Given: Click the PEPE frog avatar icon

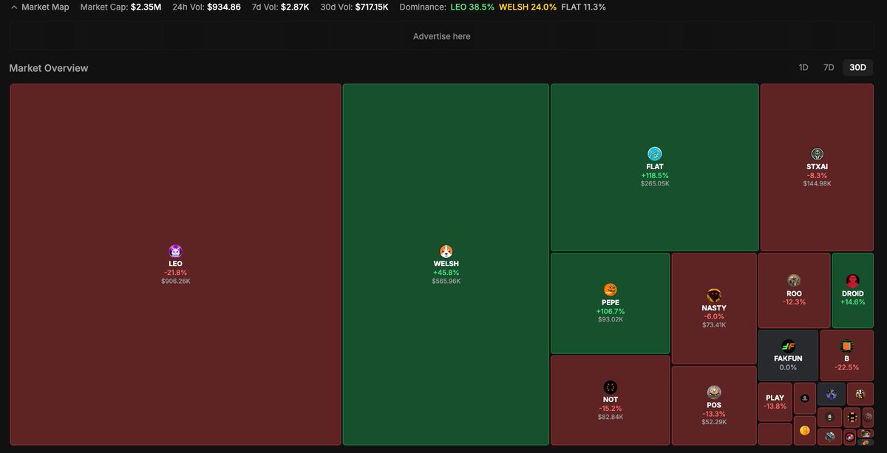Looking at the screenshot, I should [610, 290].
